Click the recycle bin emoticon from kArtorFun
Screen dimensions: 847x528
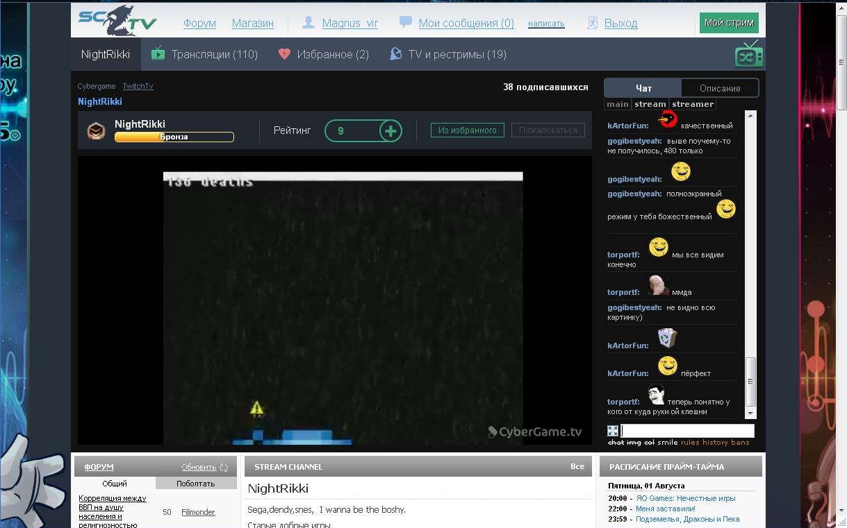coord(667,338)
